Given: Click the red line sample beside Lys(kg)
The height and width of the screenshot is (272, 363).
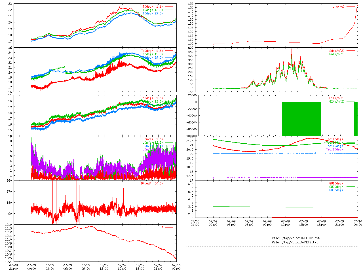Looking at the screenshot, I should click(x=351, y=6).
